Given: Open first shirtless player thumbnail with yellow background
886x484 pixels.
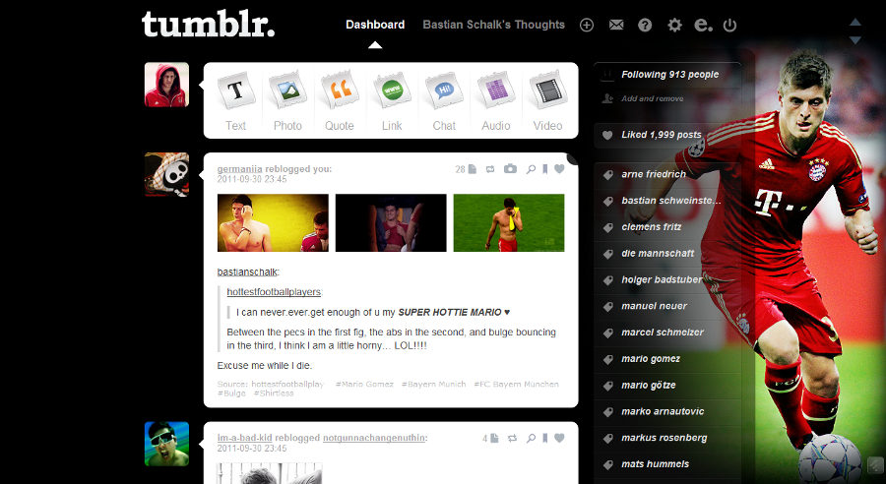Looking at the screenshot, I should tap(273, 222).
